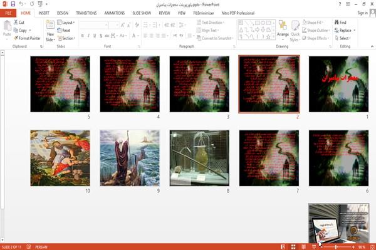The height and width of the screenshot is (250, 376).
Task: Toggle Justify paragraph alignment
Action: (x=164, y=36)
